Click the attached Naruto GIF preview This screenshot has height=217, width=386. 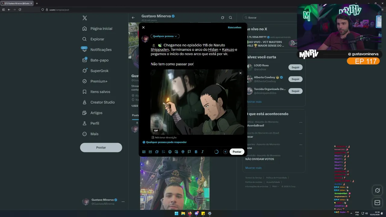click(197, 102)
